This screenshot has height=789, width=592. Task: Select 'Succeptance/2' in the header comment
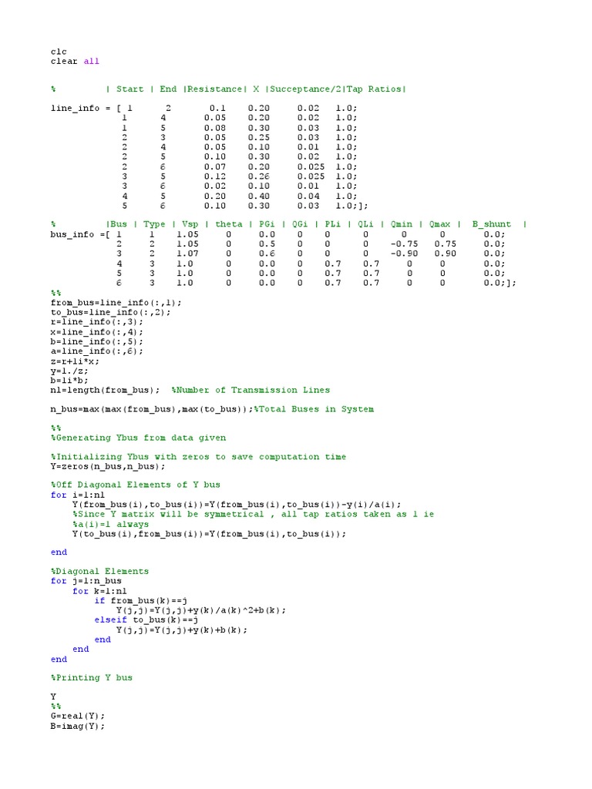pos(305,89)
